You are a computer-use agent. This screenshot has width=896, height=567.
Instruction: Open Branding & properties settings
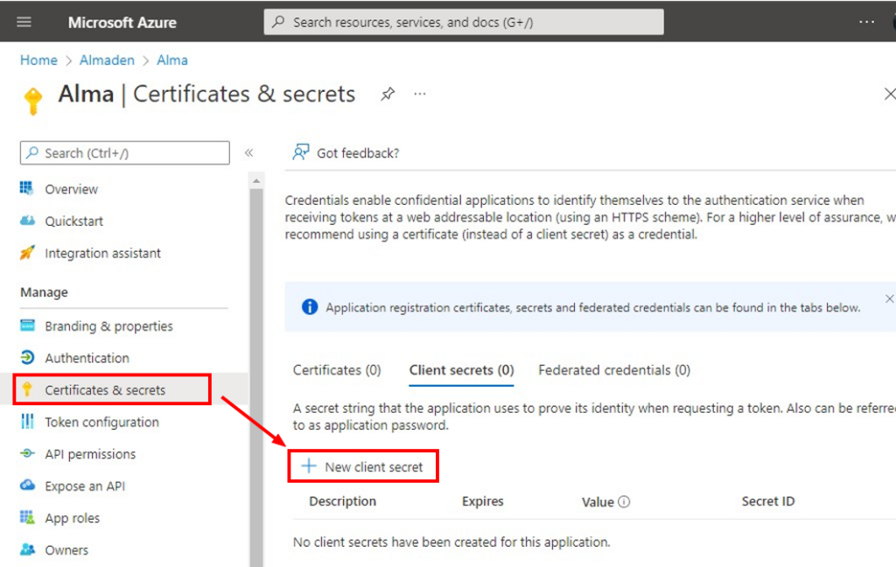point(108,325)
